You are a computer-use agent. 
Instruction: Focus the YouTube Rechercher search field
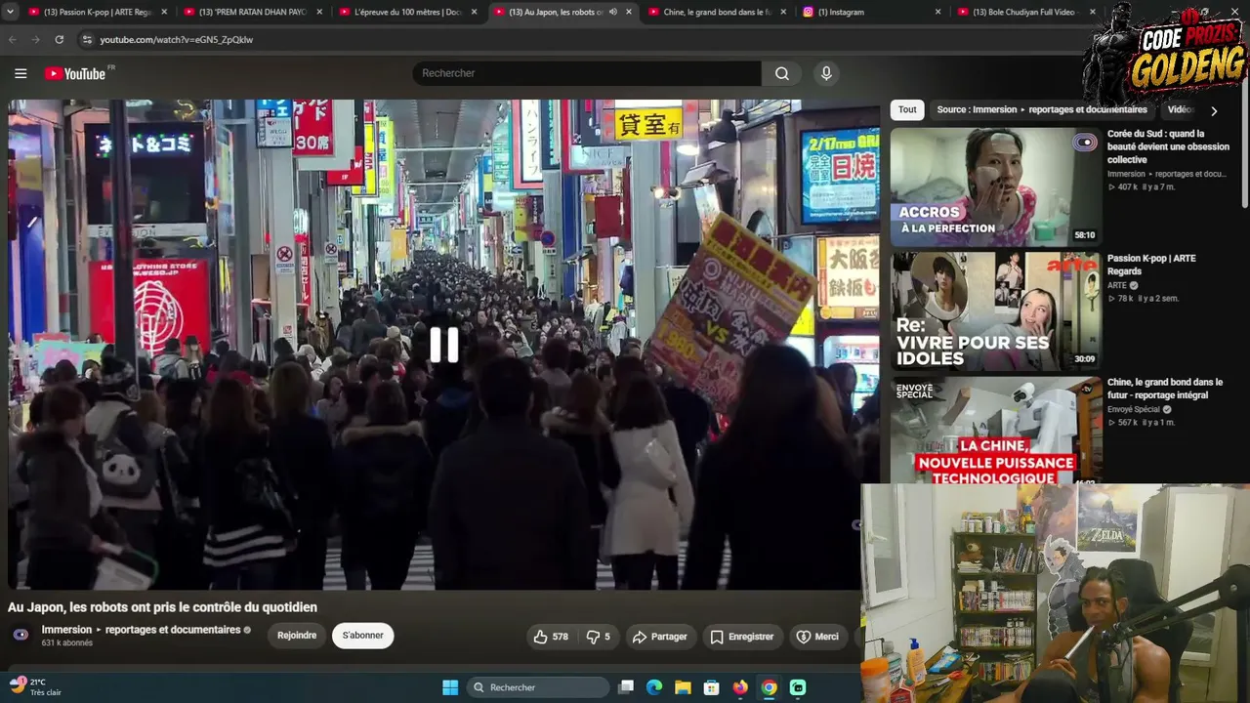(586, 73)
